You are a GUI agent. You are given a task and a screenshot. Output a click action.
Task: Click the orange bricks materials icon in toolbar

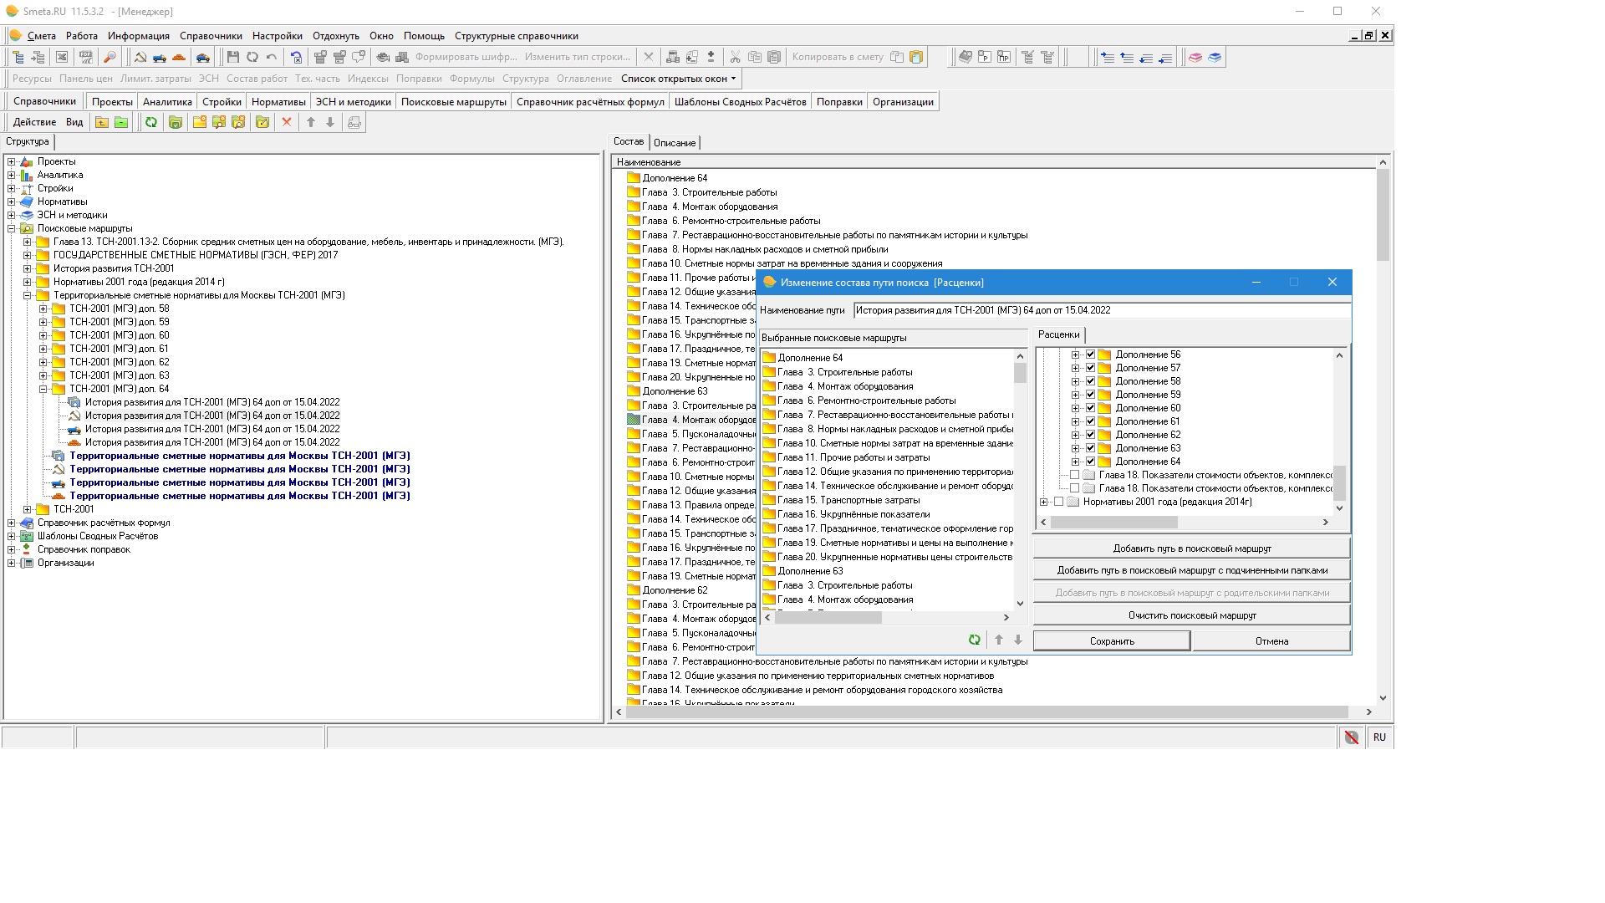[178, 57]
